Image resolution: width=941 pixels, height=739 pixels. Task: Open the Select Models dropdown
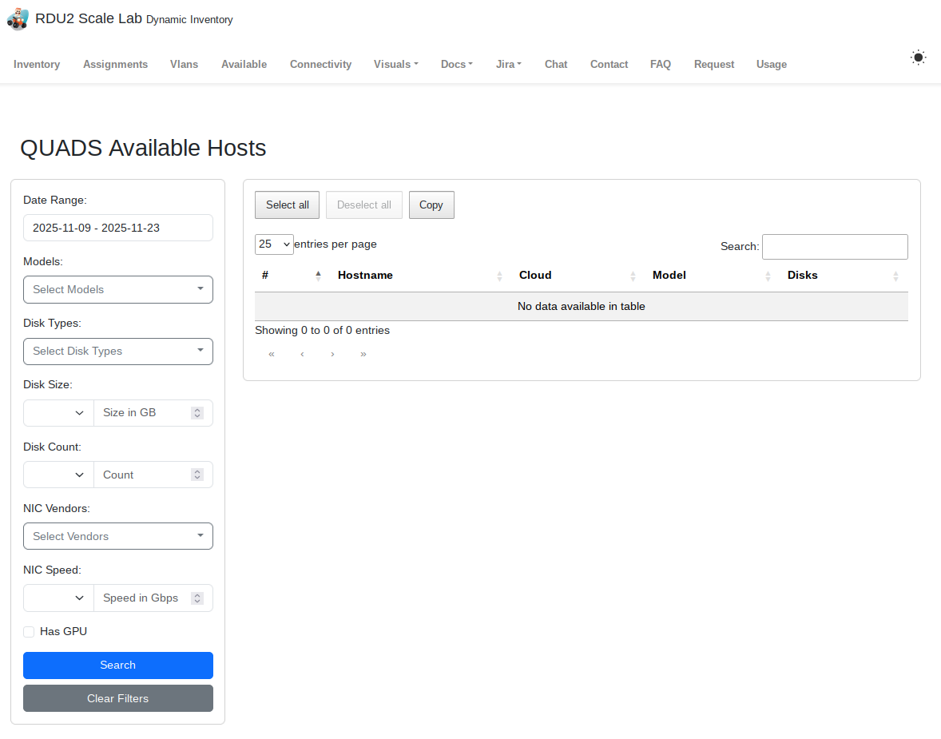(x=118, y=289)
